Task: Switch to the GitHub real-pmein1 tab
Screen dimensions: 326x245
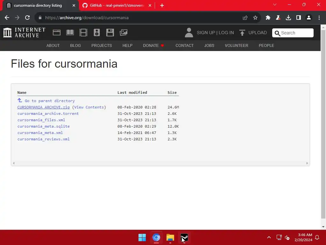Action: coord(117,5)
